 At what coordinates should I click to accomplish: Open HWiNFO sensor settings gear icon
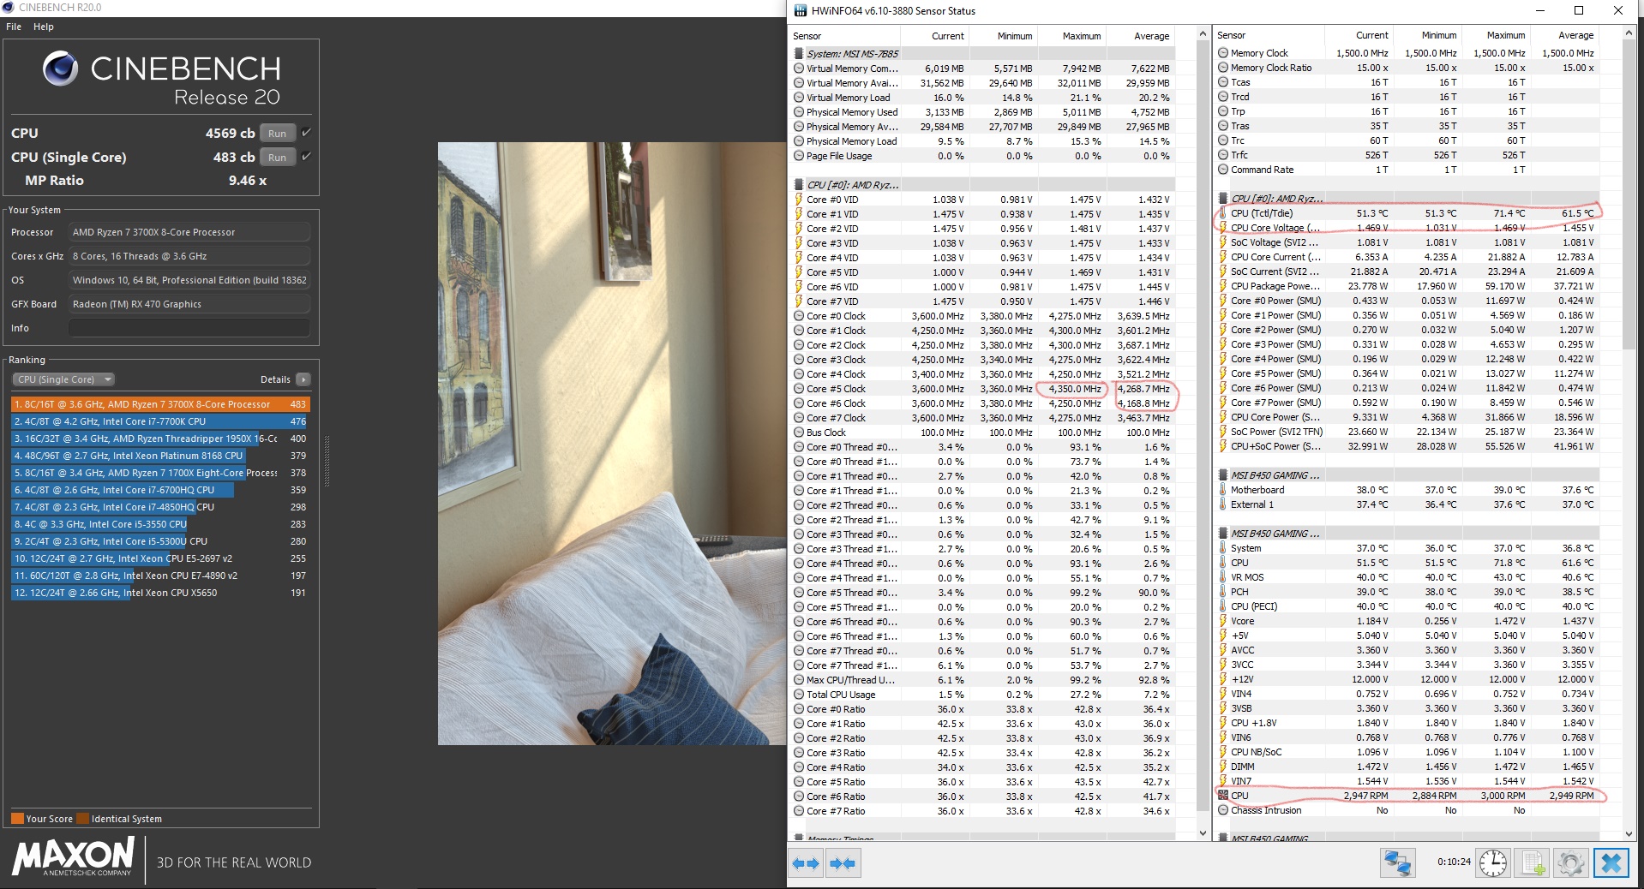[x=1570, y=863]
